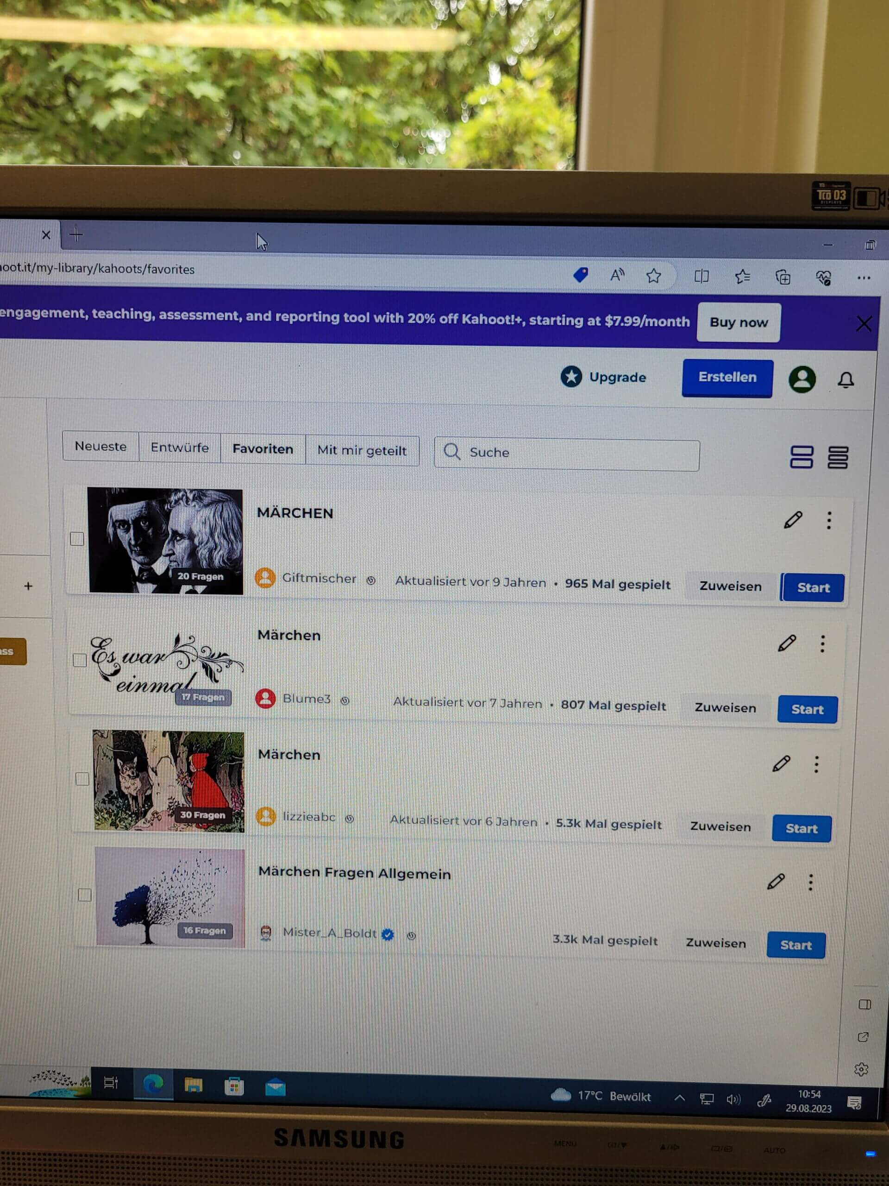
Task: Start the Märchen Fragen Allgemein kahoot
Action: tap(796, 945)
